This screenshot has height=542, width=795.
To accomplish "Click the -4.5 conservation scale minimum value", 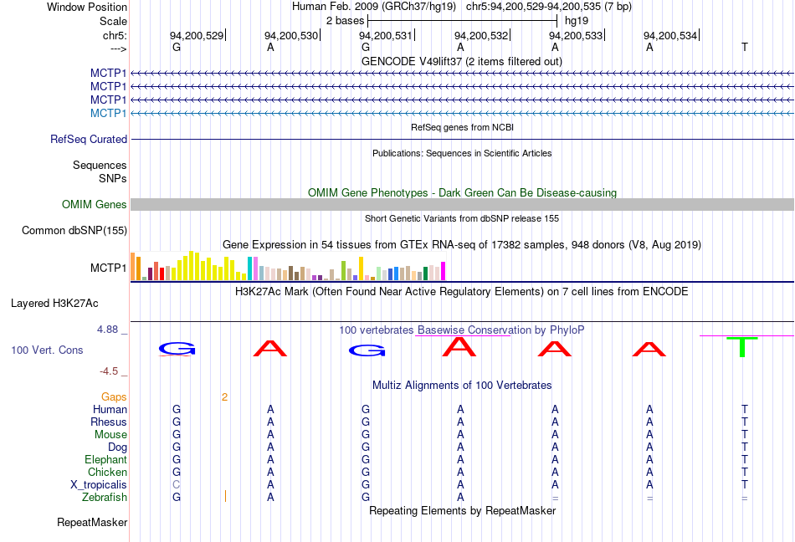I will click(x=109, y=371).
